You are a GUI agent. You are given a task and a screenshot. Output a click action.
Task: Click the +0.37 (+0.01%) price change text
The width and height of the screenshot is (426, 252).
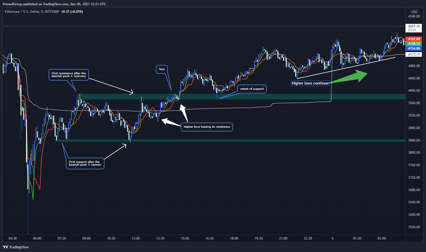click(x=72, y=12)
